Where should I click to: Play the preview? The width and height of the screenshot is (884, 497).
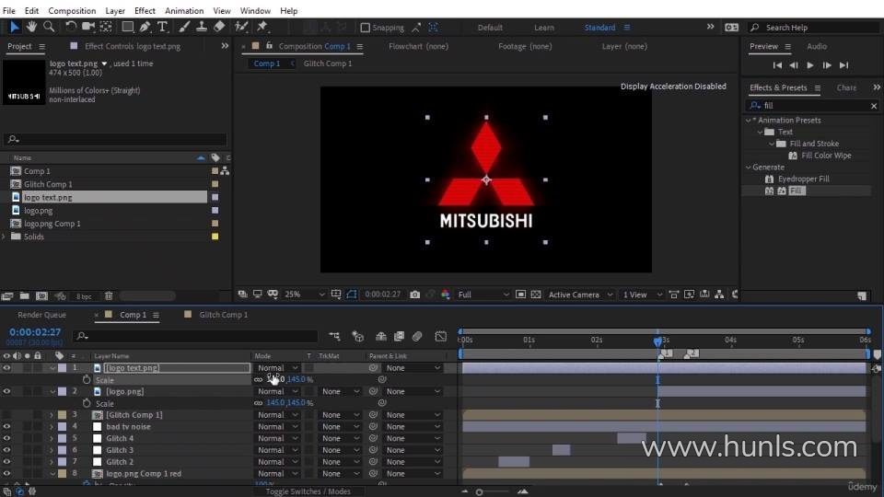point(810,65)
